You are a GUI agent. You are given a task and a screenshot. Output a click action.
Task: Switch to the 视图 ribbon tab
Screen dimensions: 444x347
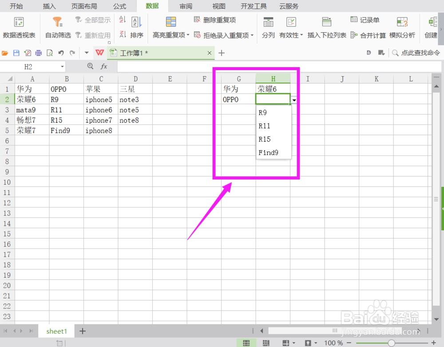click(219, 6)
